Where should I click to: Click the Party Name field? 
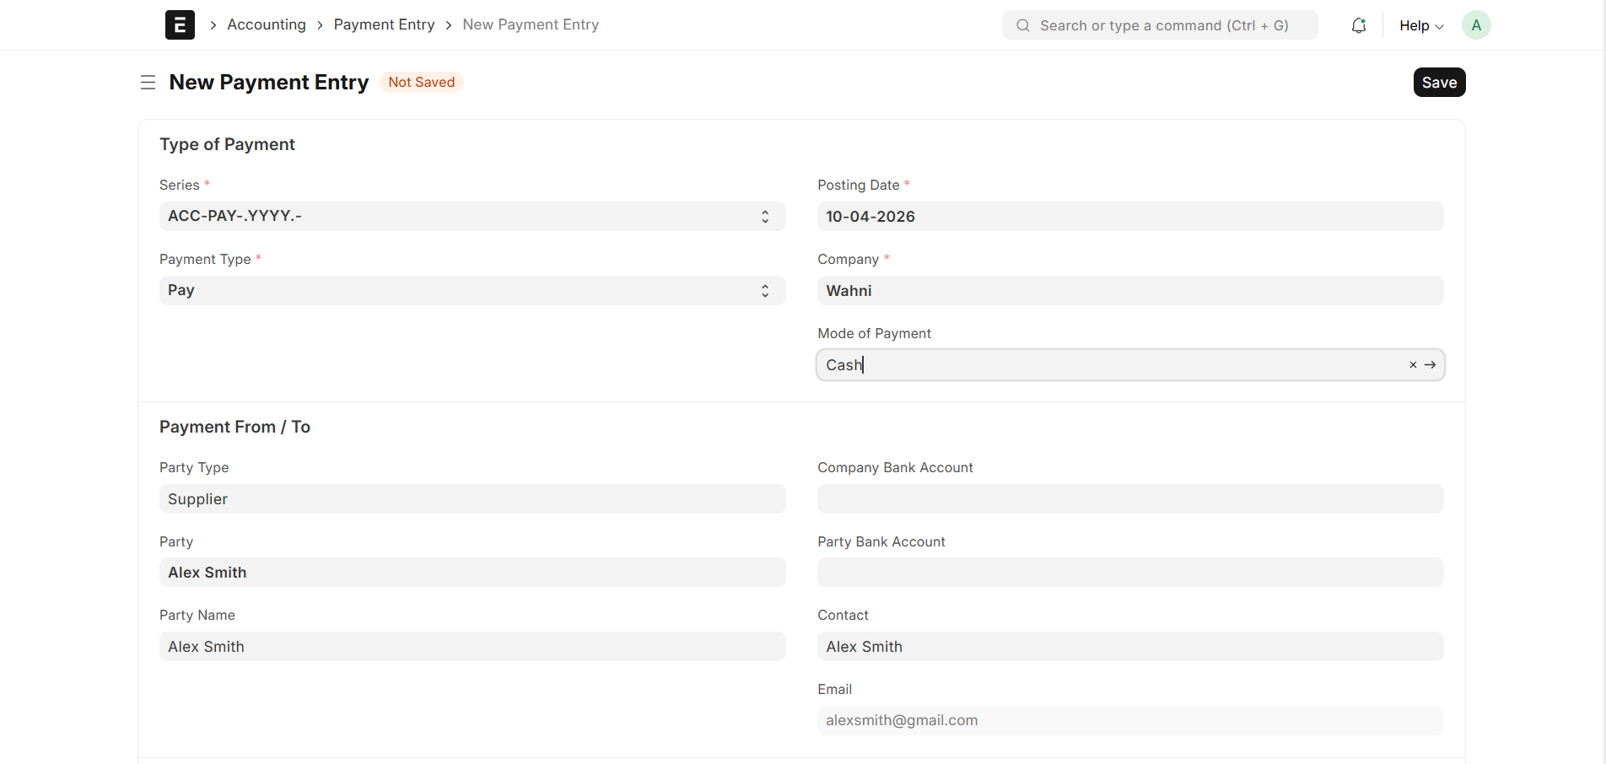click(472, 646)
